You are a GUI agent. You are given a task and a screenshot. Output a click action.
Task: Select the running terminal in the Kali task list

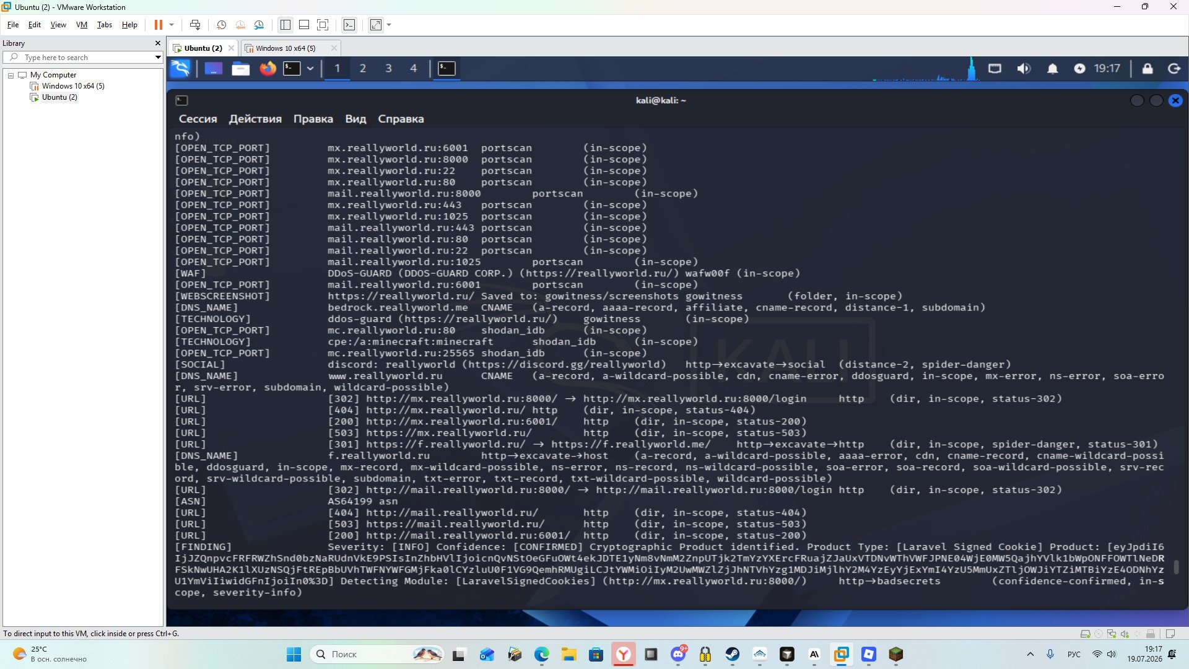coord(446,68)
